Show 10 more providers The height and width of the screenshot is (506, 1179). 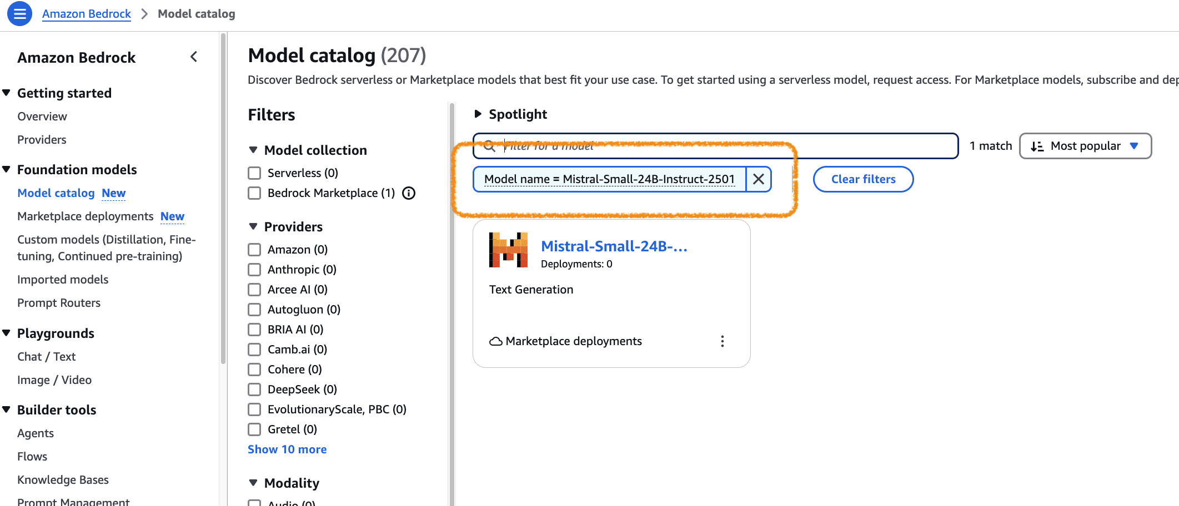pyautogui.click(x=287, y=449)
